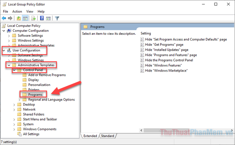
Task: Toggle Show/Hide Console Tree toolbar icon
Action: 25,18
